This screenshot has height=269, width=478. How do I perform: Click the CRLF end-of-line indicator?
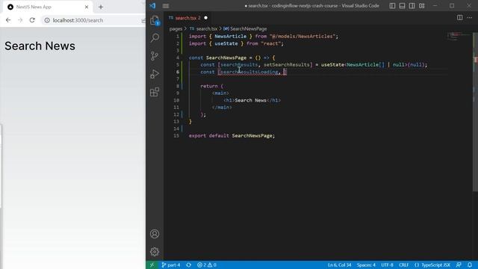pos(403,265)
